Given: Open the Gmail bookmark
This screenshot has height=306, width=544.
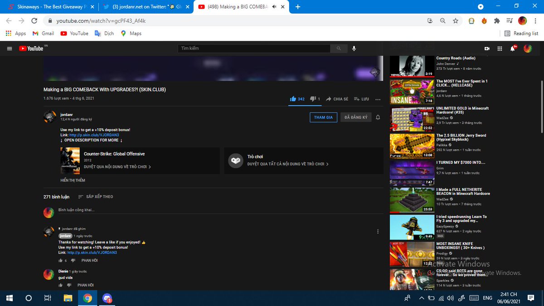Looking at the screenshot, I should coord(44,34).
